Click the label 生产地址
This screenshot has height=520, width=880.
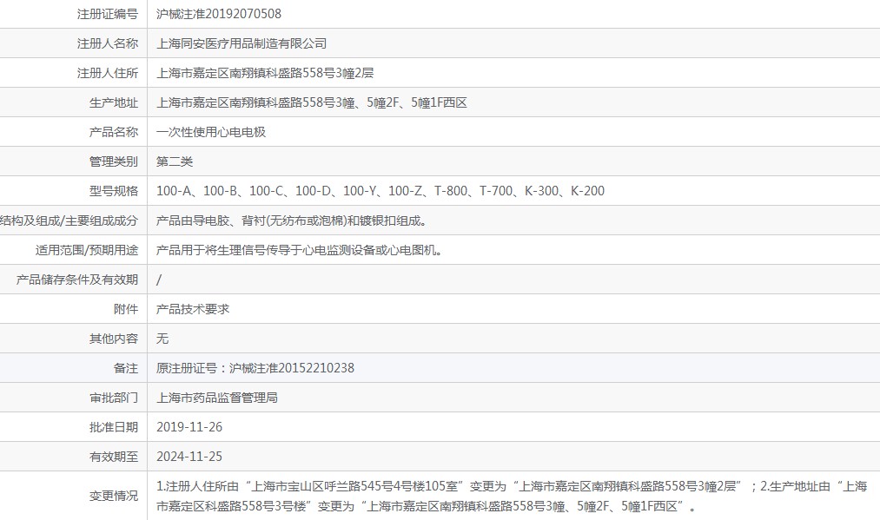(x=114, y=102)
